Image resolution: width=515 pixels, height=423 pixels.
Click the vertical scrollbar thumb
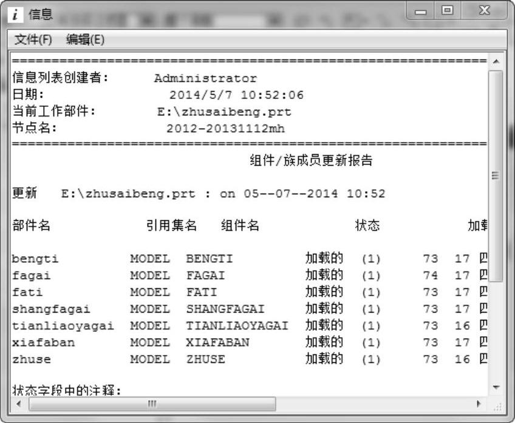tap(496, 176)
